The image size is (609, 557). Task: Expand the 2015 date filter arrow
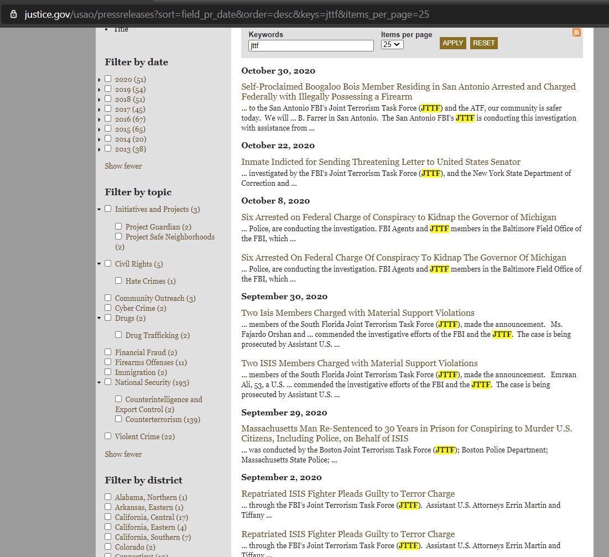pos(100,129)
